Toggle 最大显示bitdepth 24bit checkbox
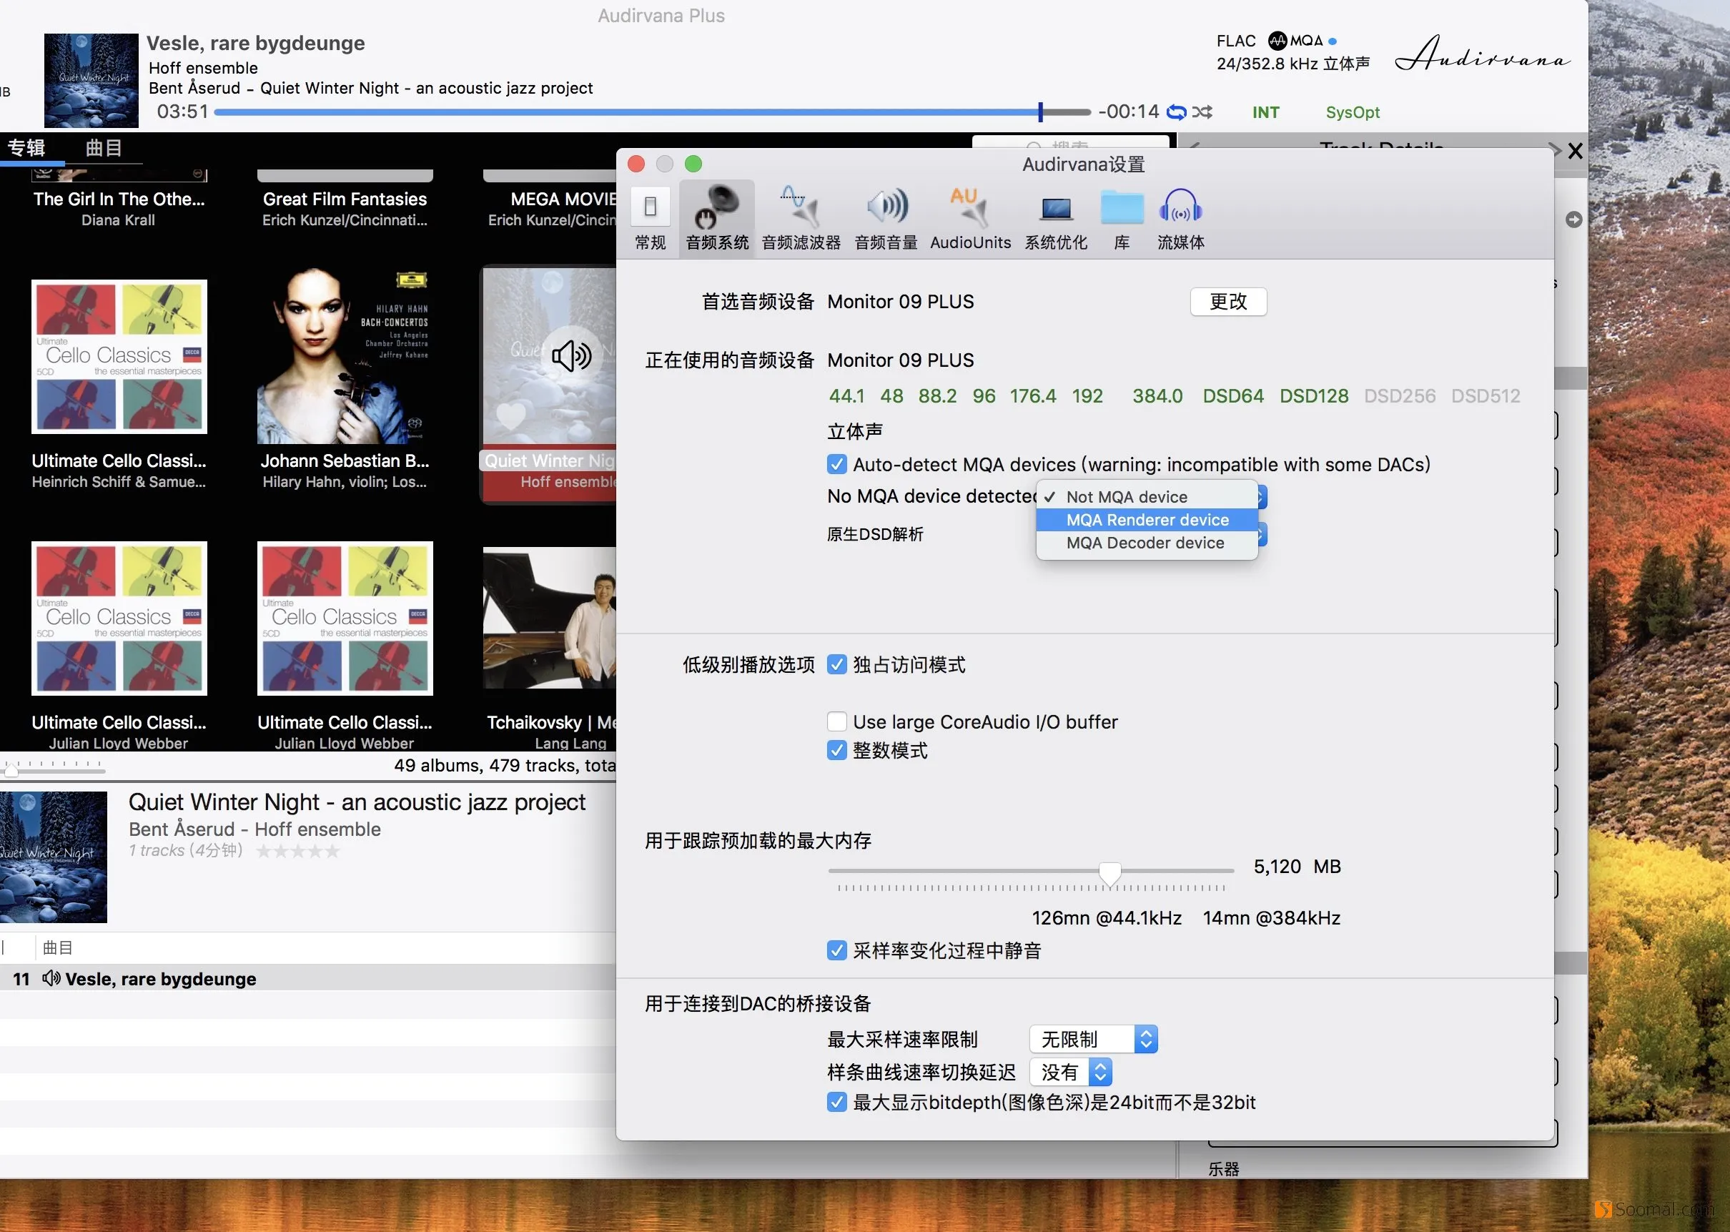The height and width of the screenshot is (1232, 1730). click(x=836, y=1103)
